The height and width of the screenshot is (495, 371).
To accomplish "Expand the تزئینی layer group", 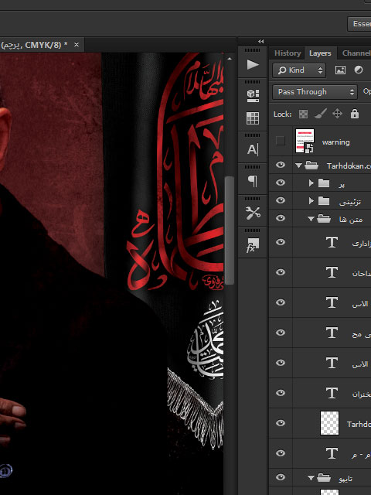I will tap(311, 201).
